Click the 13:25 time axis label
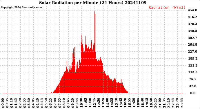200x109 pixels. (x=103, y=103)
